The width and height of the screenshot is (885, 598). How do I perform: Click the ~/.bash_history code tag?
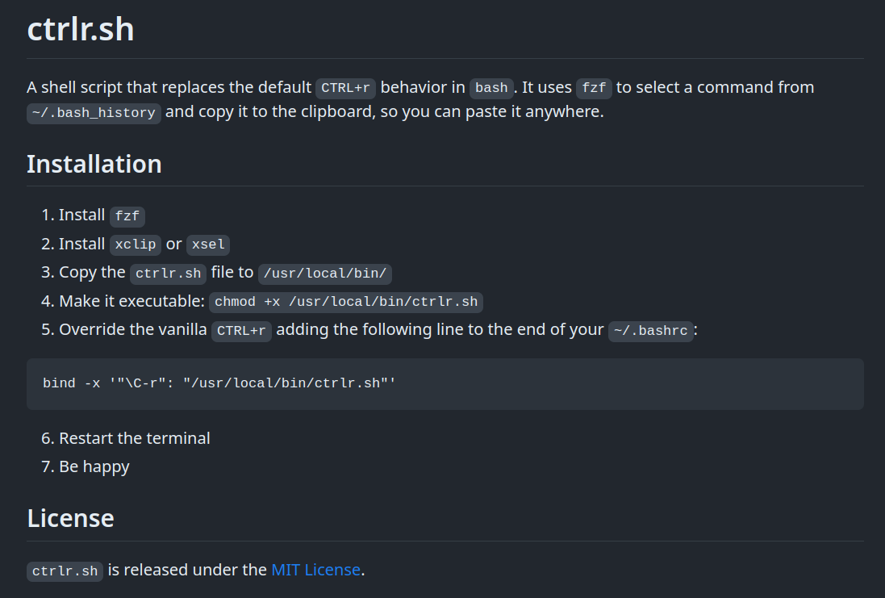pyautogui.click(x=94, y=112)
